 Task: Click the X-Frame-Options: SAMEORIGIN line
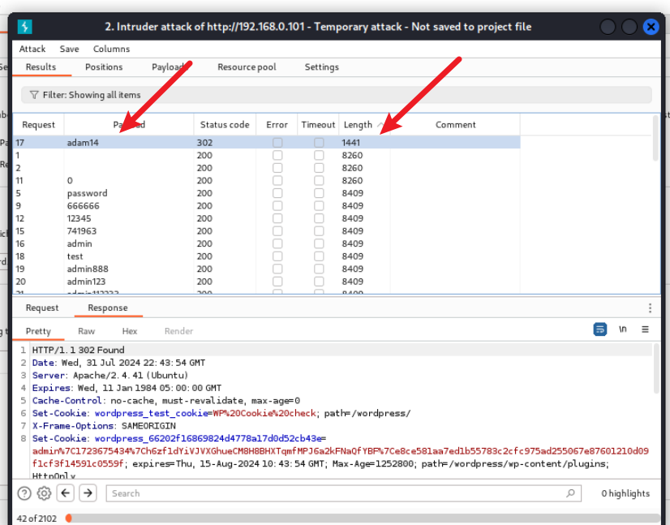click(104, 426)
